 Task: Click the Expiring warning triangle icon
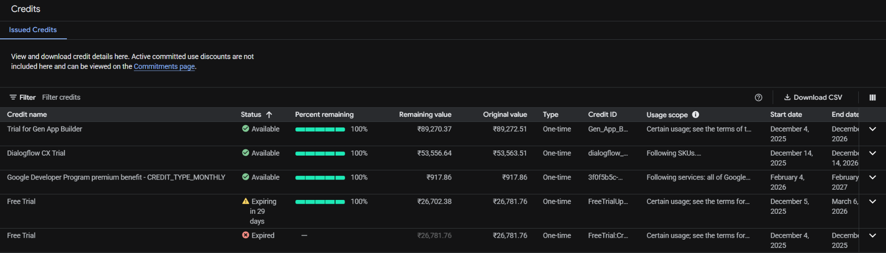245,201
